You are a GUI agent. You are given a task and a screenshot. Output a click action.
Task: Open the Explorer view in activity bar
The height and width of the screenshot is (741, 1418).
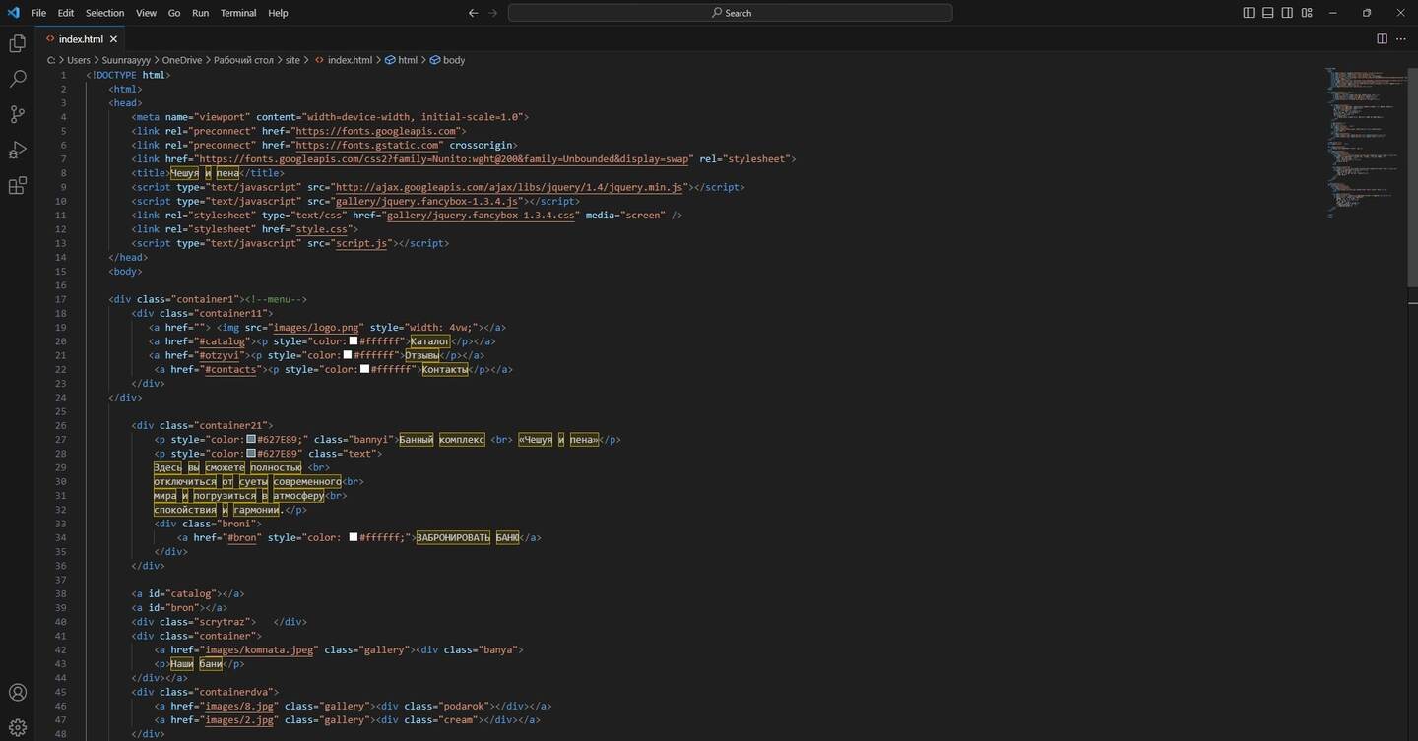[x=17, y=43]
